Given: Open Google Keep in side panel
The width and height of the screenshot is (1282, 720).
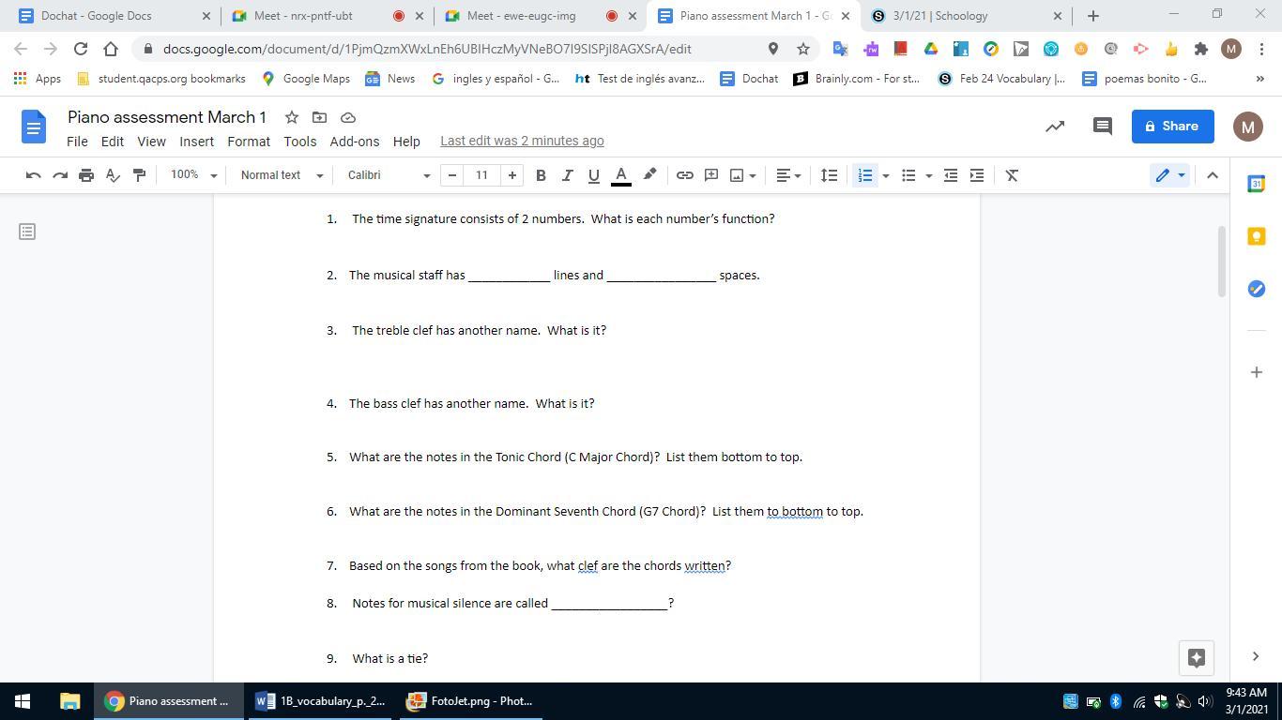Looking at the screenshot, I should click(1256, 236).
